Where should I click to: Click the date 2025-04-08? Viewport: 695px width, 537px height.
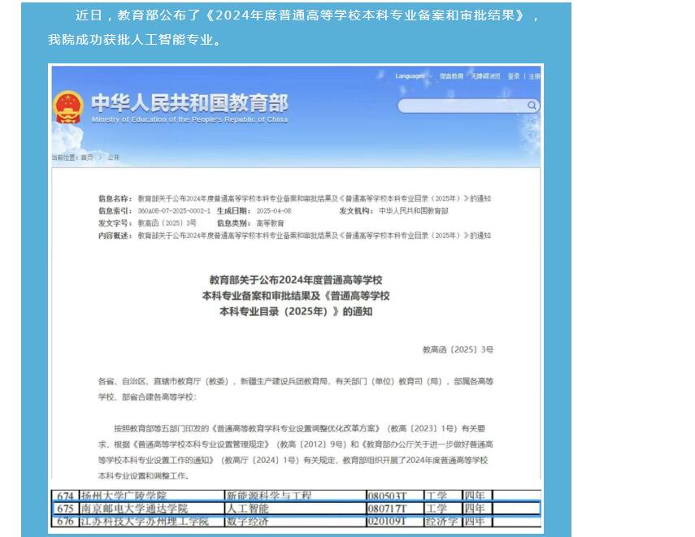(x=274, y=211)
